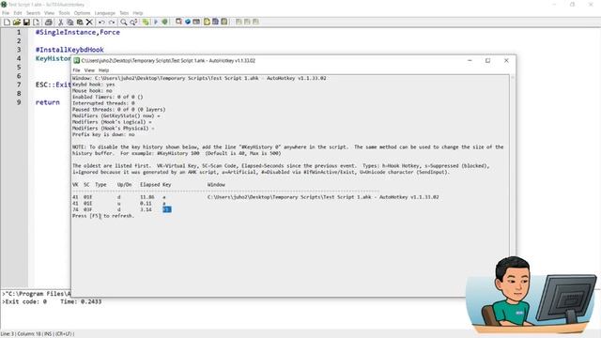This screenshot has height=338, width=601.
Task: Open the Tools menu
Action: [x=64, y=13]
